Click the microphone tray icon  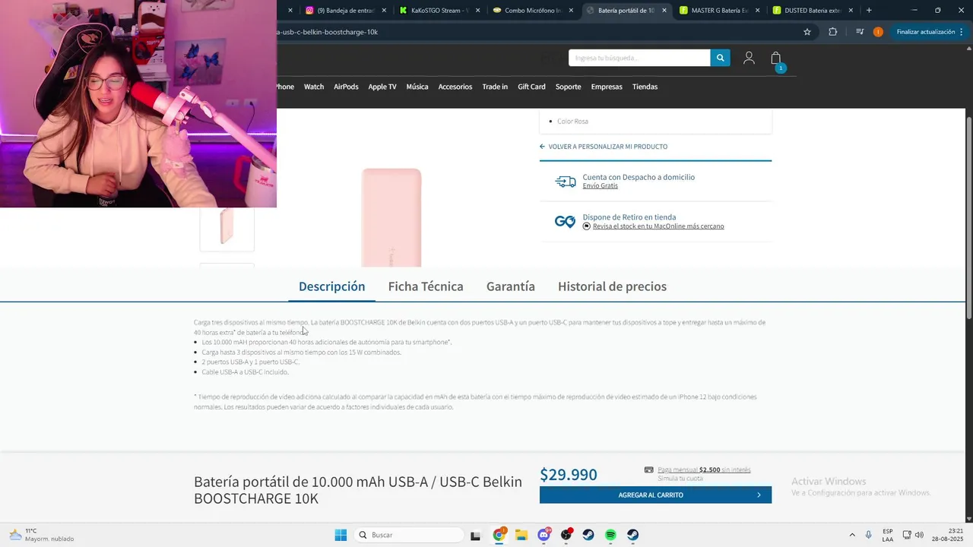point(869,535)
